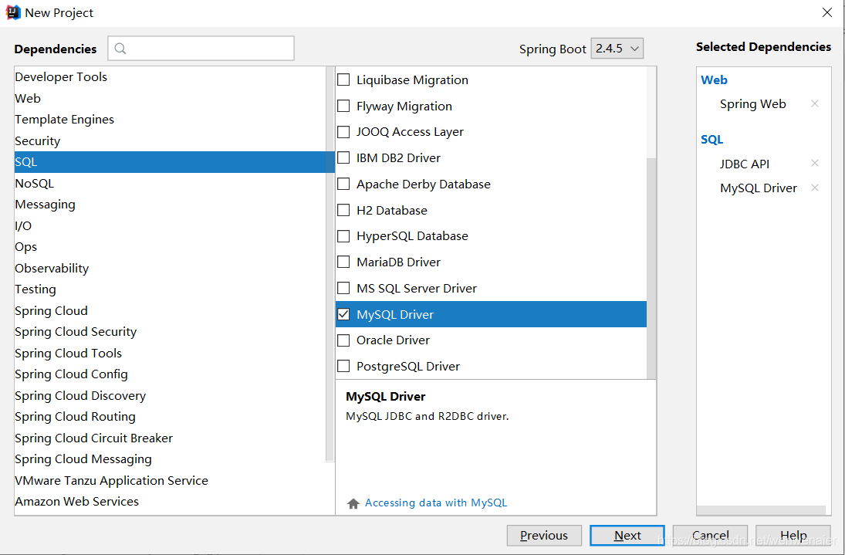Image resolution: width=845 pixels, height=555 pixels.
Task: Remove MySQL Driver from selected dependencies
Action: 815,188
